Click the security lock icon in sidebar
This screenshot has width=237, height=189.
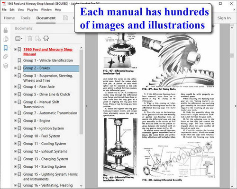(6, 30)
